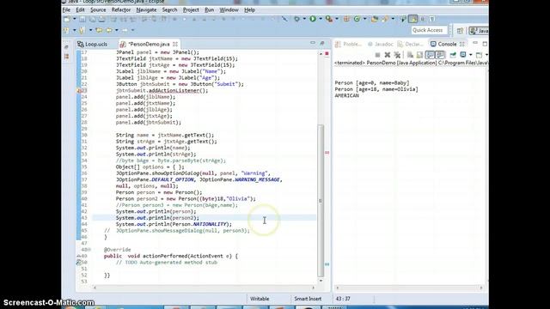Close the PersonDemo.java editor tab
The image size is (550, 309).
[x=175, y=44]
